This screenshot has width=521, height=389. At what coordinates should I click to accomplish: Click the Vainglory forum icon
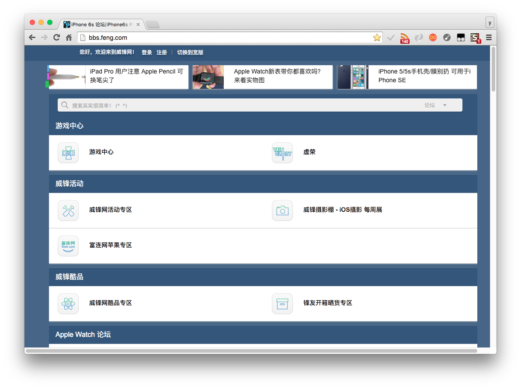[282, 153]
